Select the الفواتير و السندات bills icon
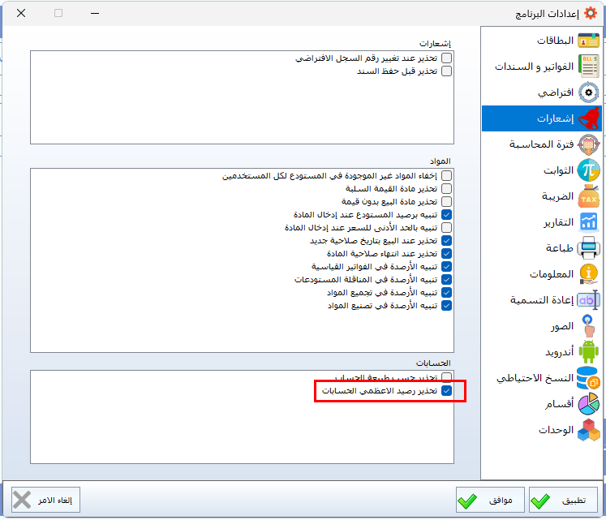Screen dimensions: 606x520 (588, 67)
